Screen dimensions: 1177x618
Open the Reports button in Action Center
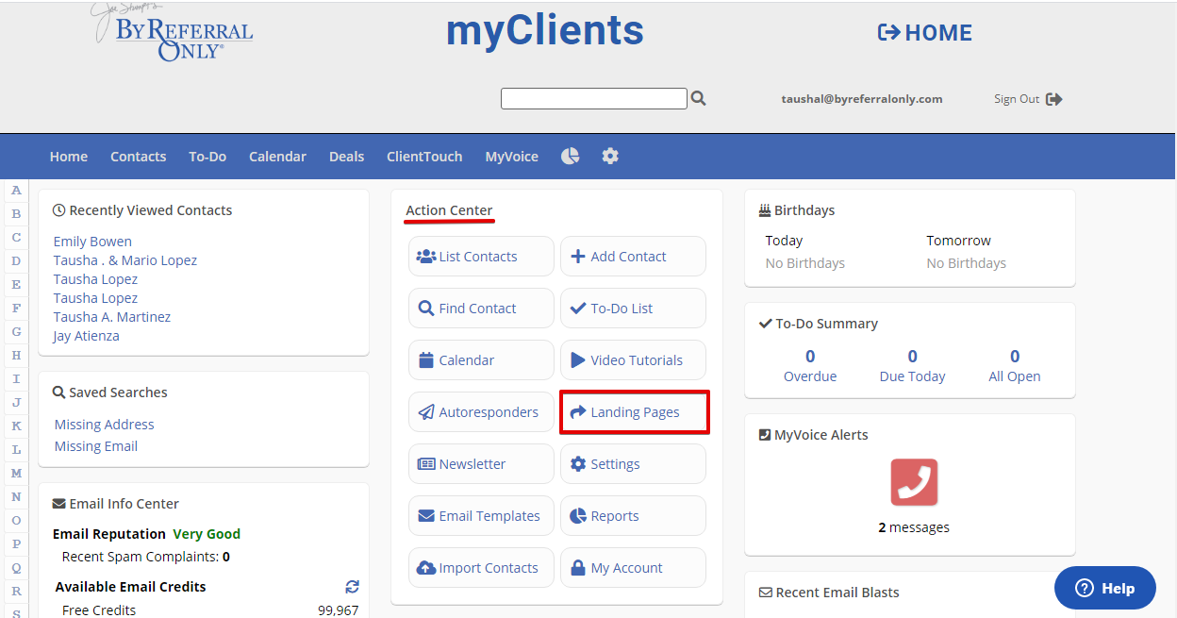[x=633, y=516]
